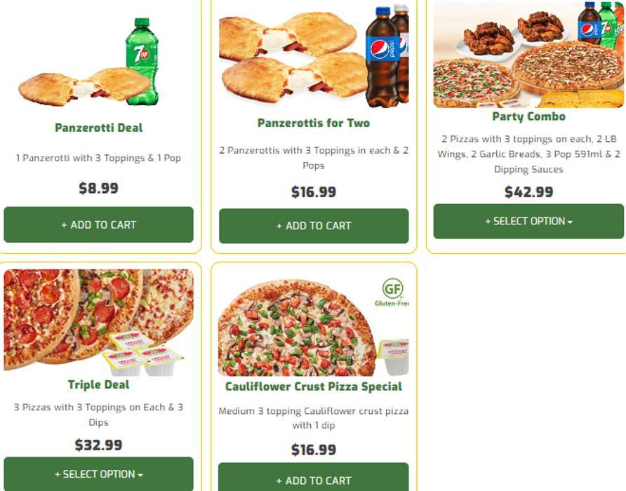Open the Triple Deal pizzas image

99,322
